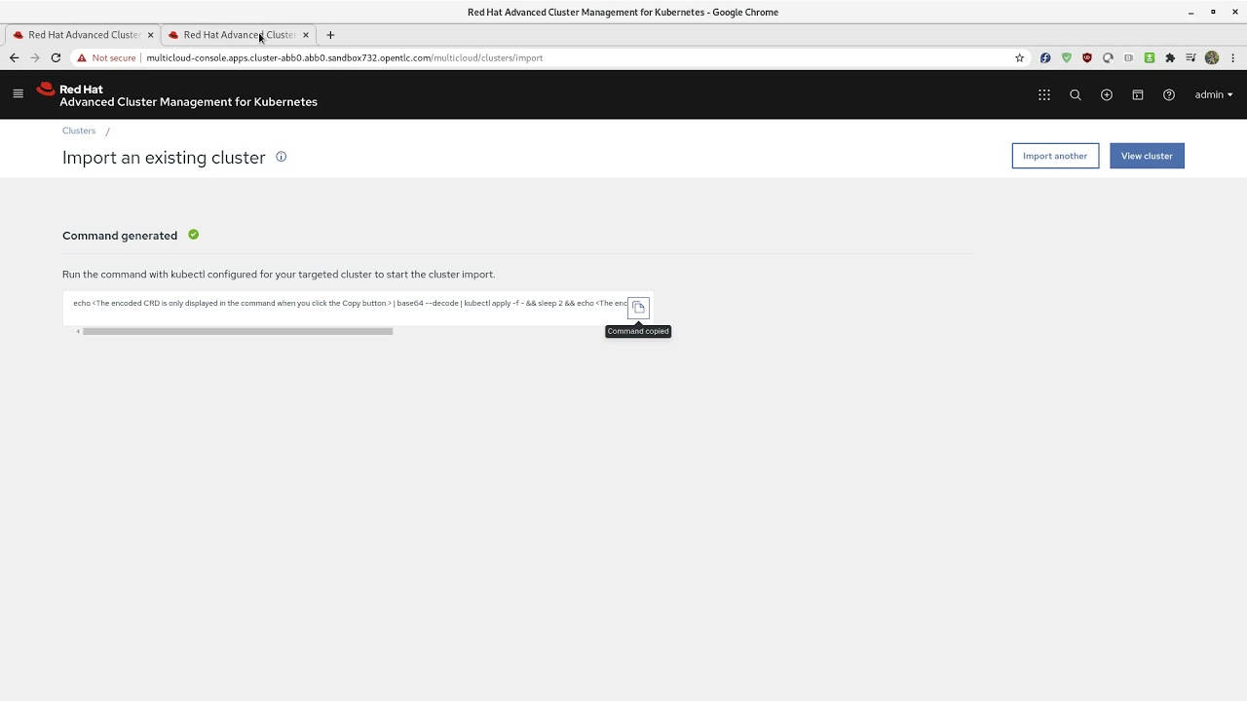The width and height of the screenshot is (1247, 701).
Task: Open the applications grid launcher
Action: click(1044, 94)
